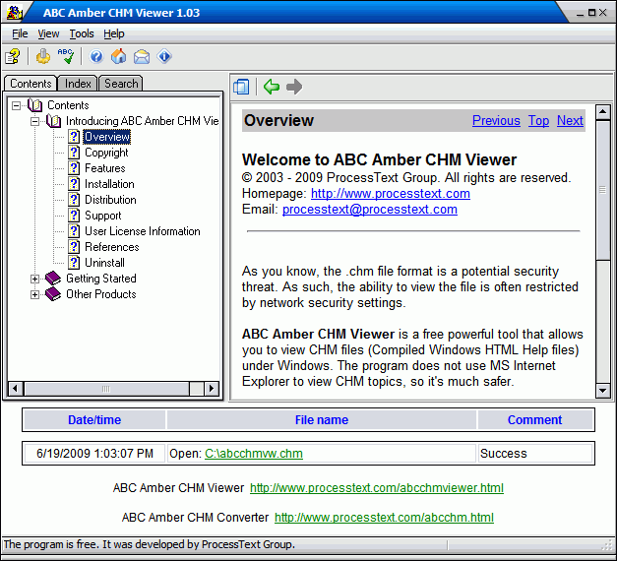Click the Comment column header
The width and height of the screenshot is (617, 561).
[x=534, y=419]
